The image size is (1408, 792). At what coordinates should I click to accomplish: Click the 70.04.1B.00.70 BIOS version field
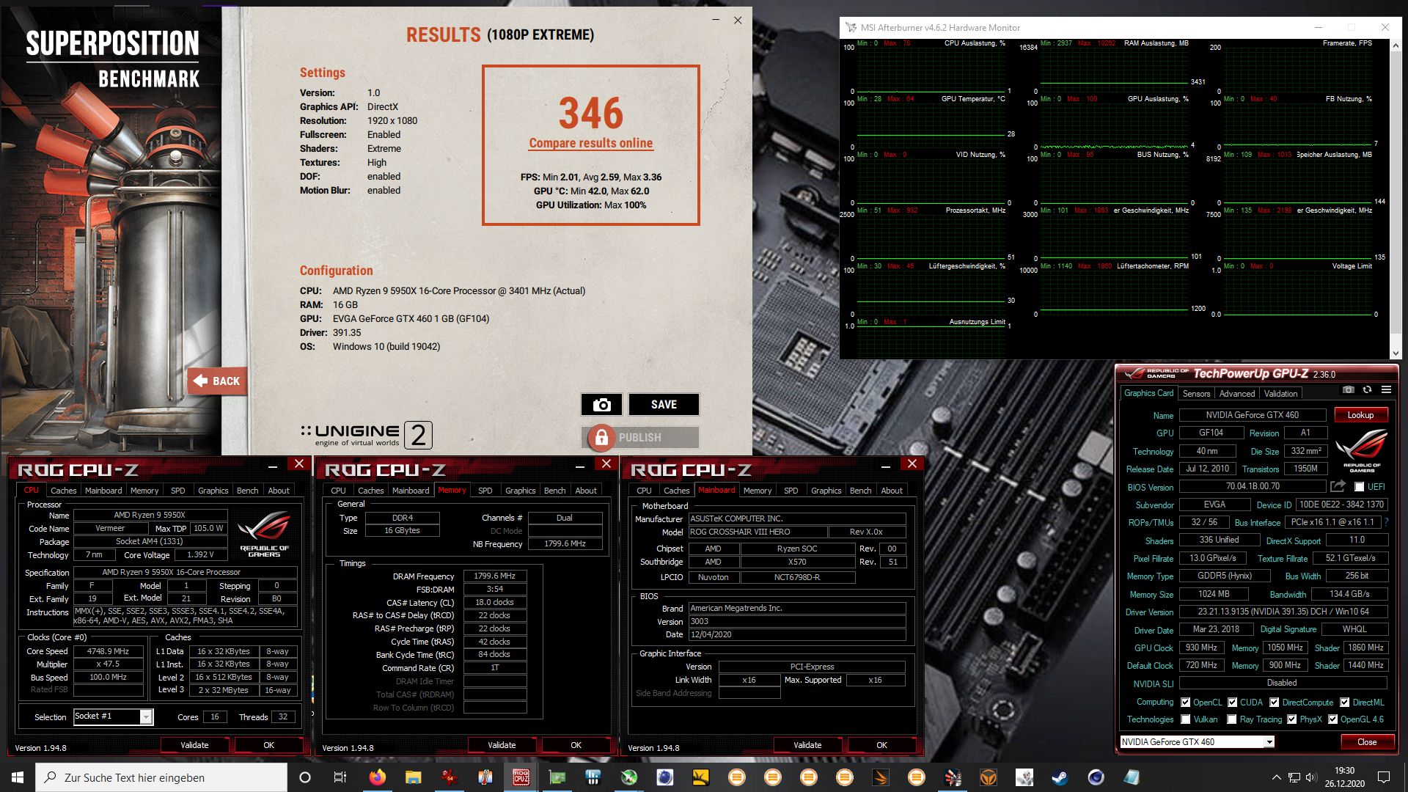pyautogui.click(x=1252, y=486)
